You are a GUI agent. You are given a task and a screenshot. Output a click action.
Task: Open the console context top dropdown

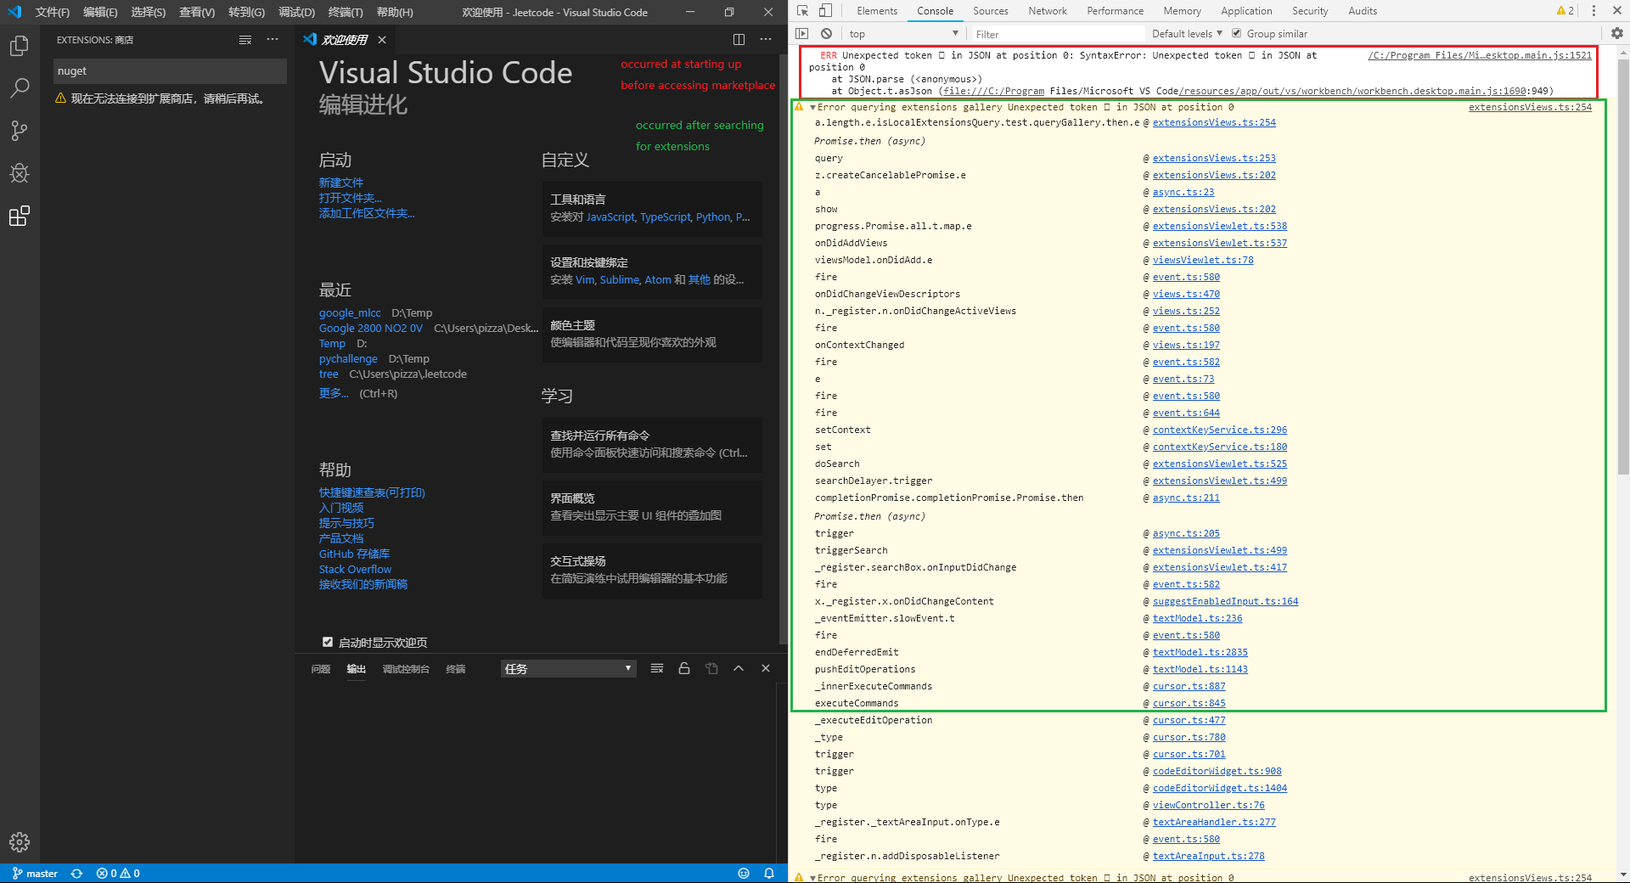point(903,34)
